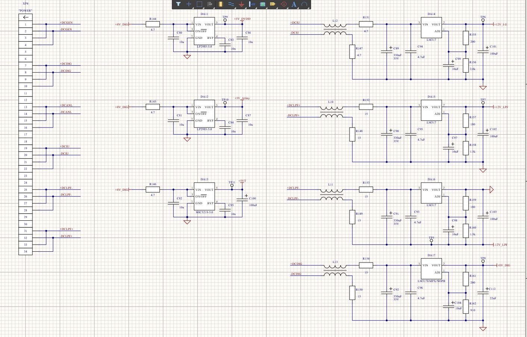
Task: Select the +DCANL net label
Action: click(66, 105)
